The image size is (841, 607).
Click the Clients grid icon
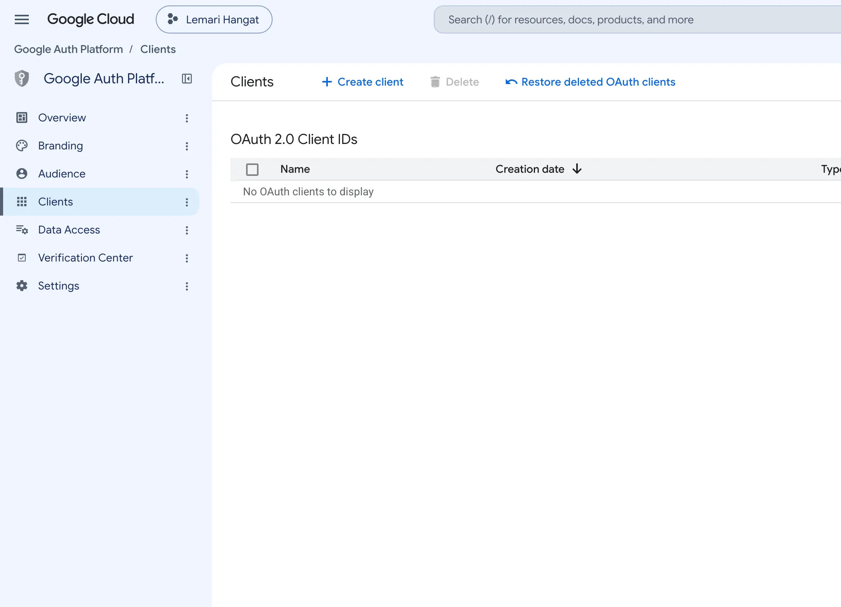[22, 202]
